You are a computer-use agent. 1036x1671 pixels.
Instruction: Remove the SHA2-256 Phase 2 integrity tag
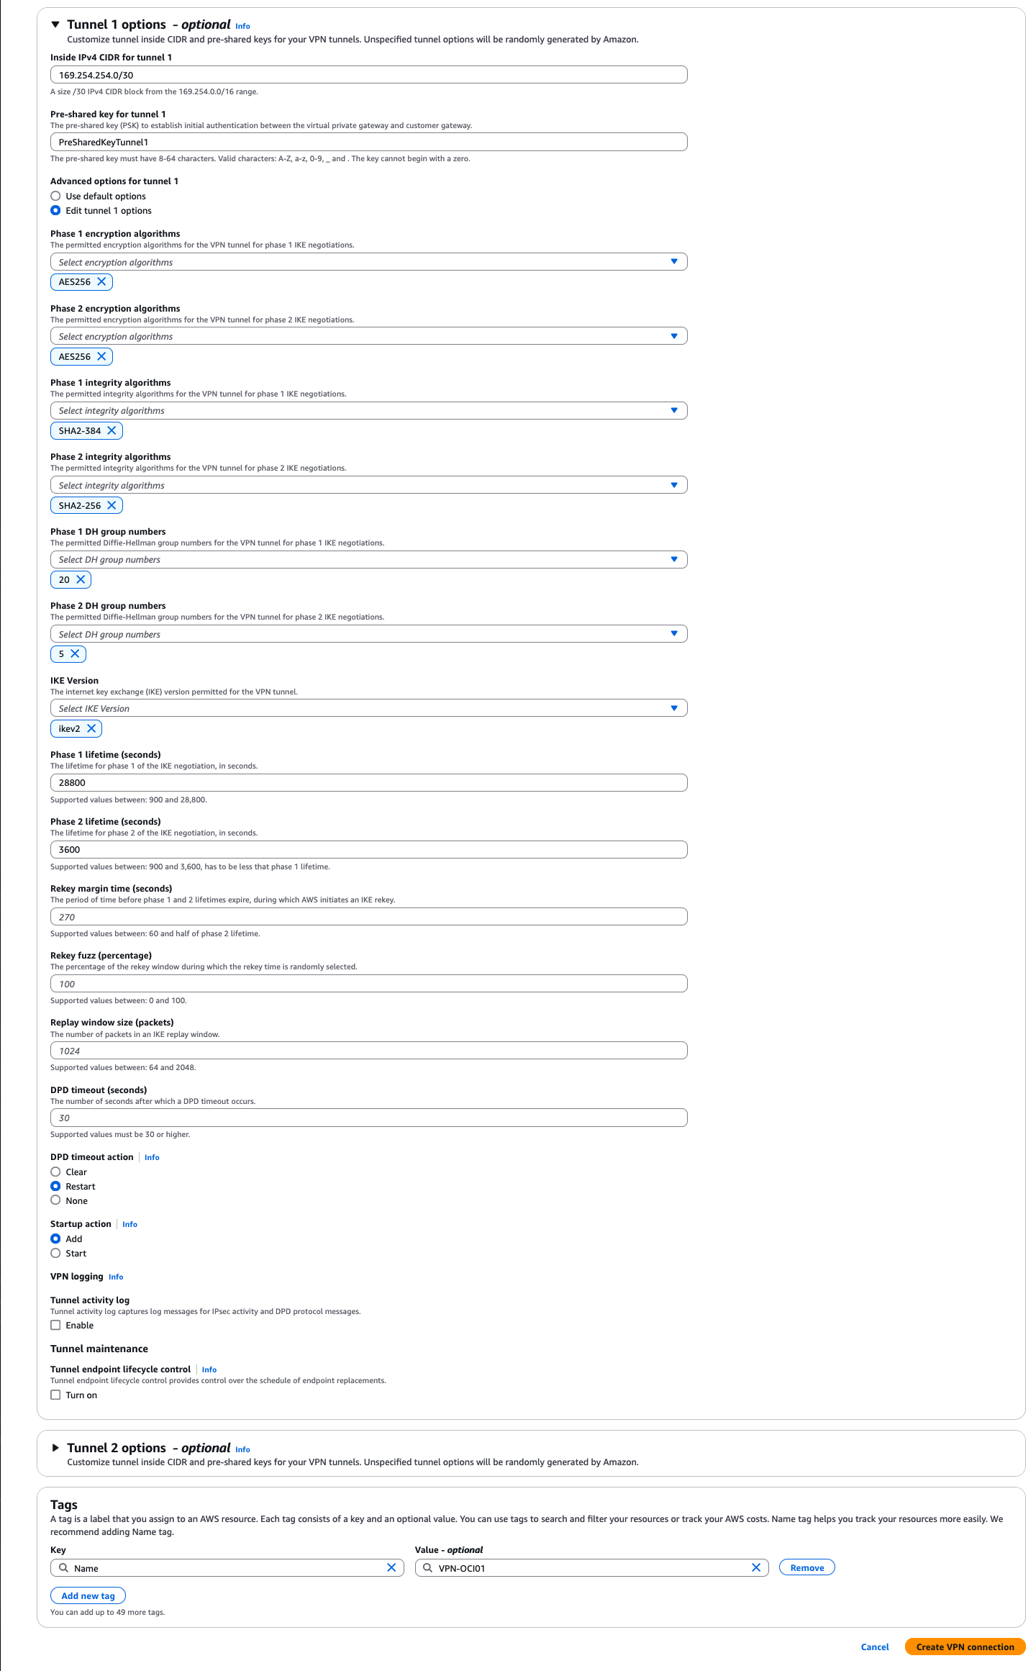click(x=113, y=504)
